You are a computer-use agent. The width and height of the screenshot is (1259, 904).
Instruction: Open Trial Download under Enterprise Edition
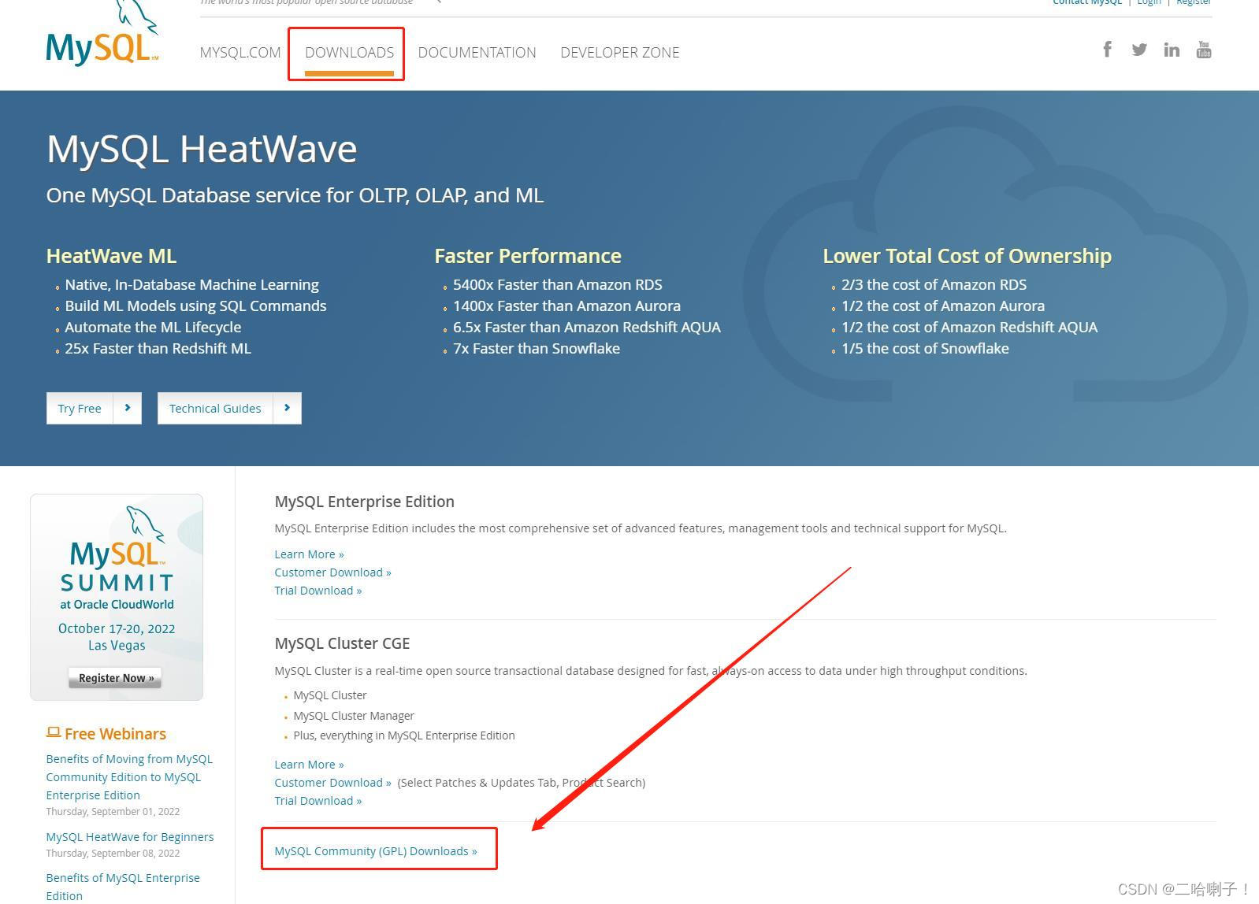(318, 591)
